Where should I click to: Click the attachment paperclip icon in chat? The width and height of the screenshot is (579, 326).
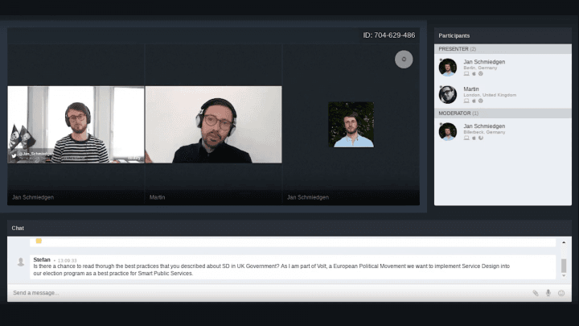point(536,293)
